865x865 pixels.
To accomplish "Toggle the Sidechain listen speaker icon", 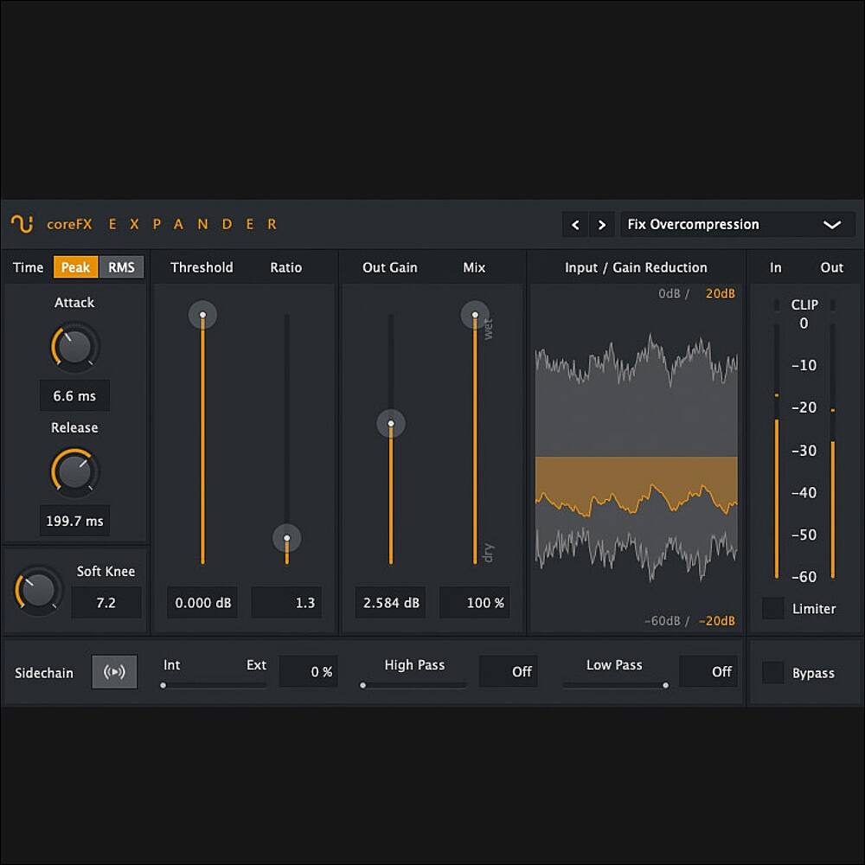I will [114, 672].
